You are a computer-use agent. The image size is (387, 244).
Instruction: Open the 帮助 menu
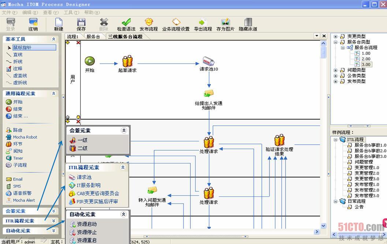[x=92, y=12]
